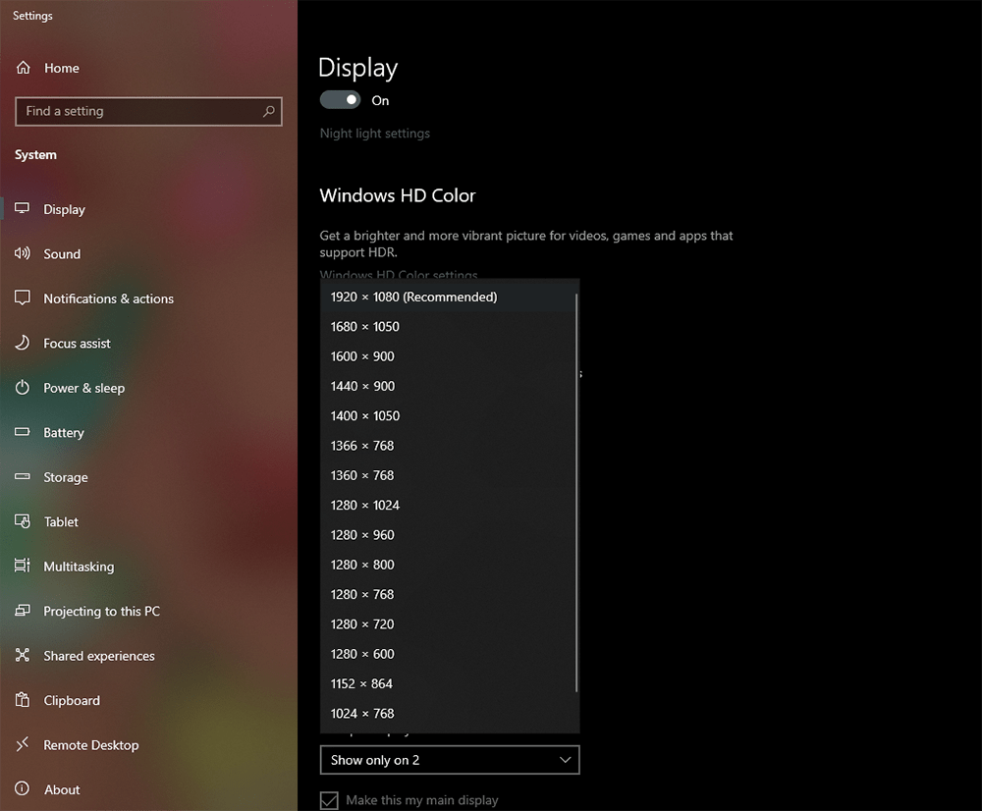Choose 1024 × 768 resolution

click(x=450, y=713)
